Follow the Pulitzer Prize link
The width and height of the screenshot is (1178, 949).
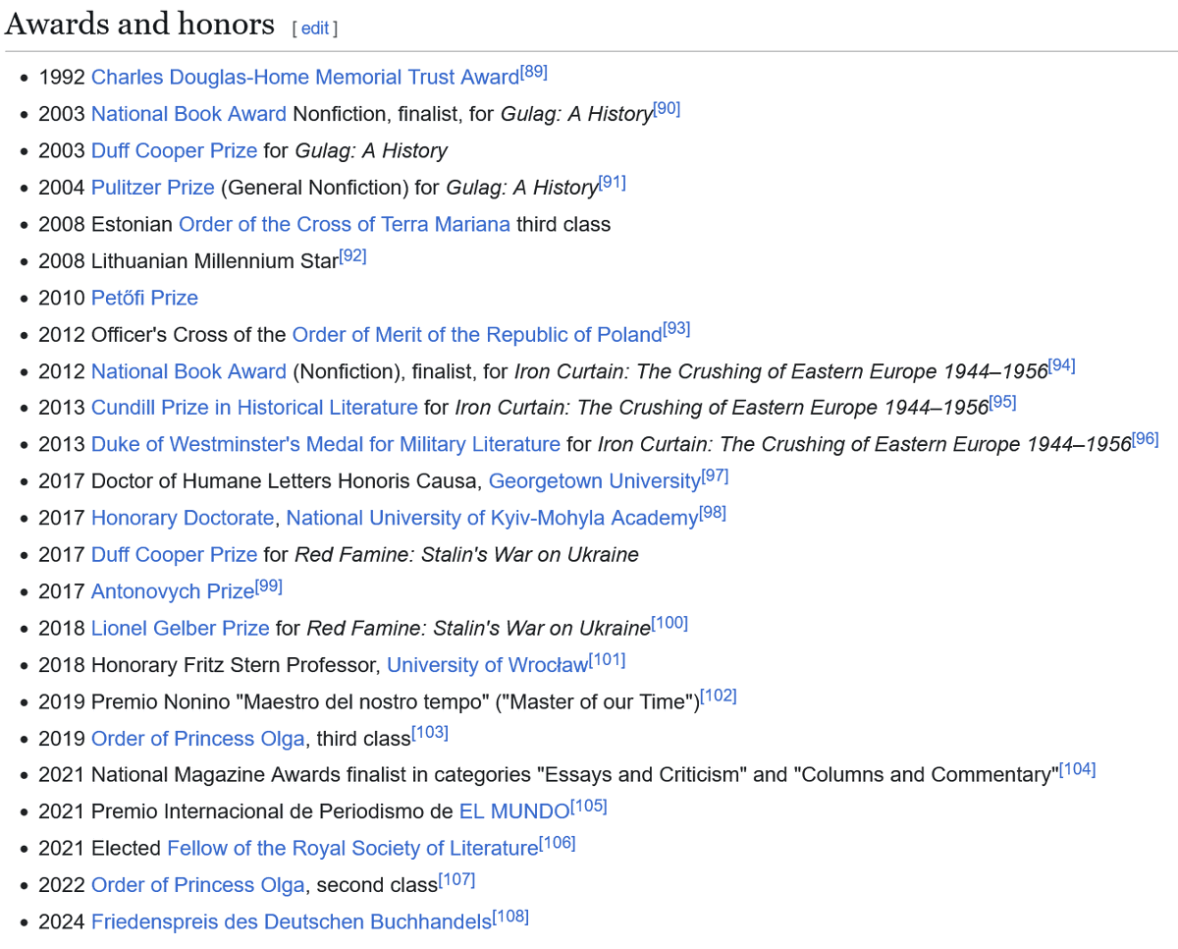click(x=152, y=188)
